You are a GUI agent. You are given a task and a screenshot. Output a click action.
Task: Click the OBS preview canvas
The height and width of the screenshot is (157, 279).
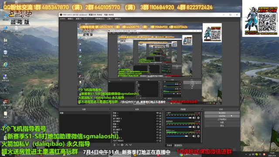[x=150, y=64]
